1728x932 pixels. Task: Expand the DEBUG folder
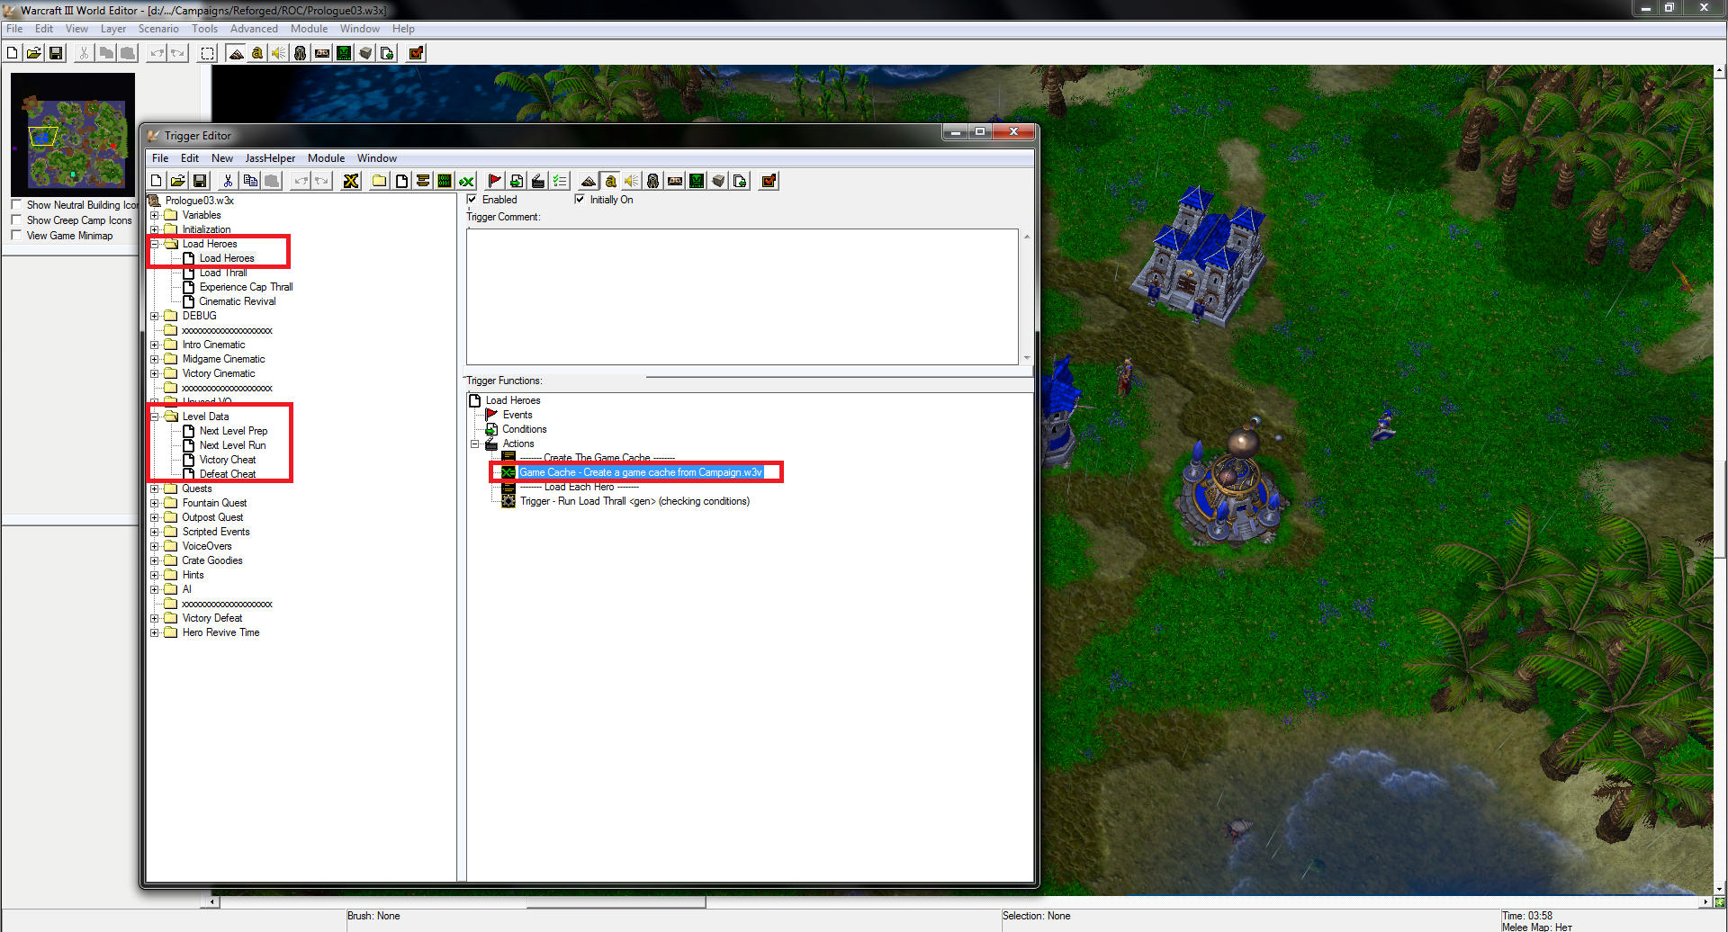tap(155, 316)
